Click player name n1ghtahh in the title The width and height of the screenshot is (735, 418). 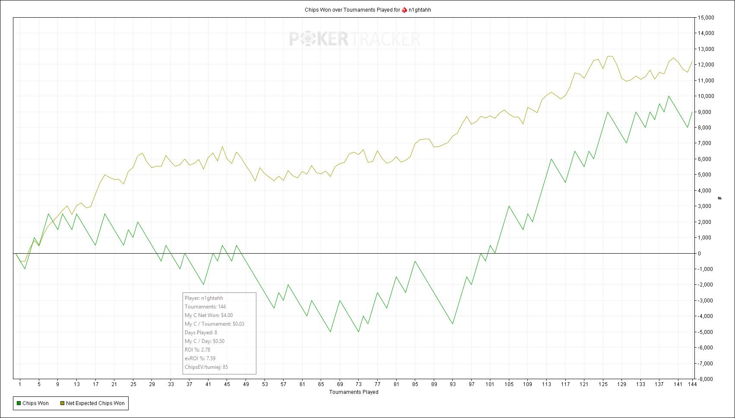[x=420, y=10]
